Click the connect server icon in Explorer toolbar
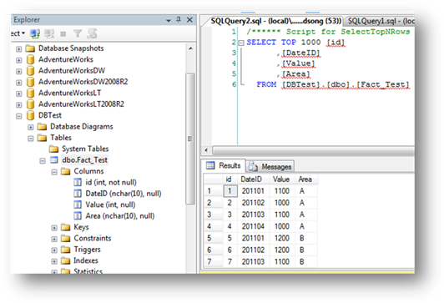This screenshot has width=444, height=303. coord(35,33)
